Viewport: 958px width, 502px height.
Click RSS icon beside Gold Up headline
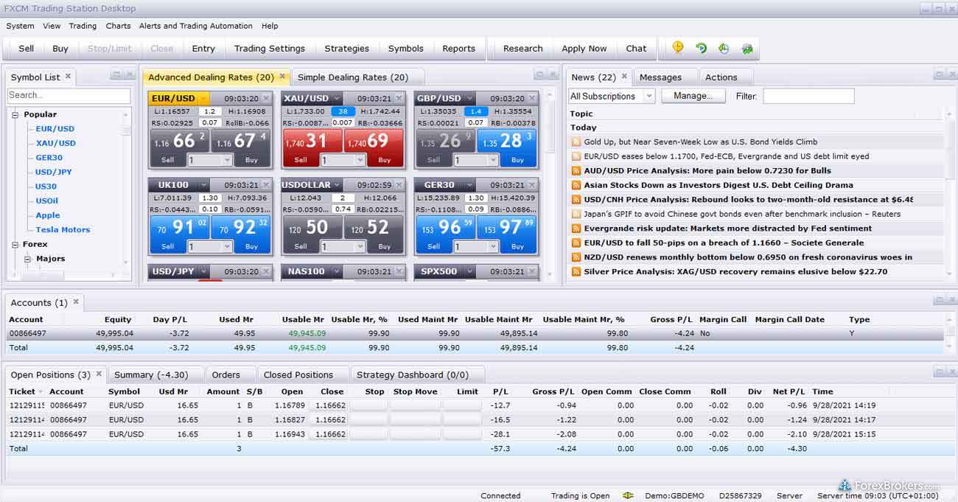click(x=576, y=142)
